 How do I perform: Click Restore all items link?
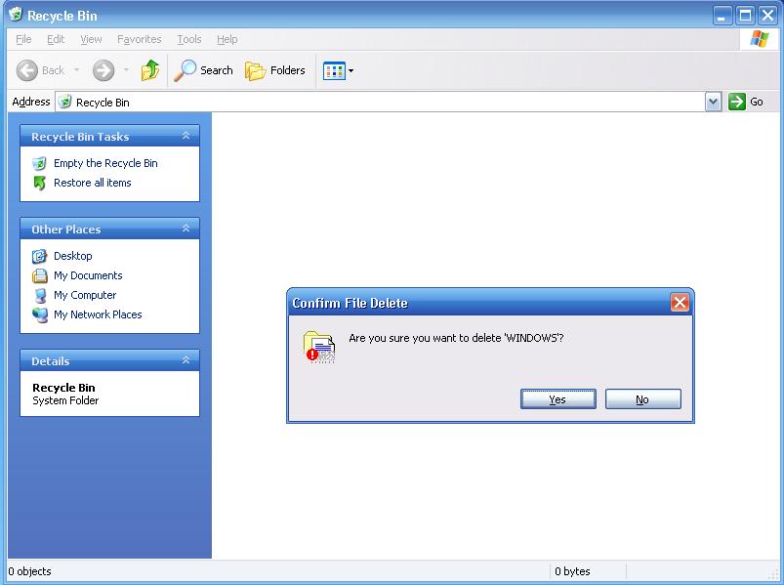(x=93, y=183)
